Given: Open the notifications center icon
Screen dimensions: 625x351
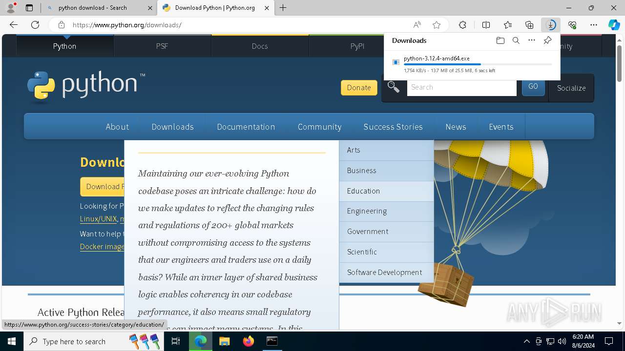Looking at the screenshot, I should [609, 341].
